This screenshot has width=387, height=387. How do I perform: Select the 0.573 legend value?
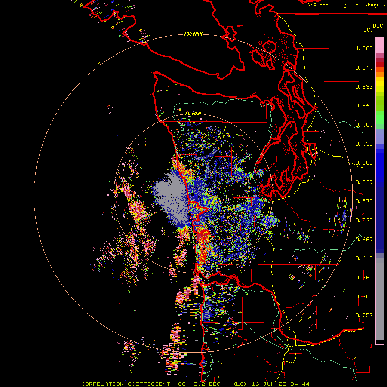(x=364, y=201)
